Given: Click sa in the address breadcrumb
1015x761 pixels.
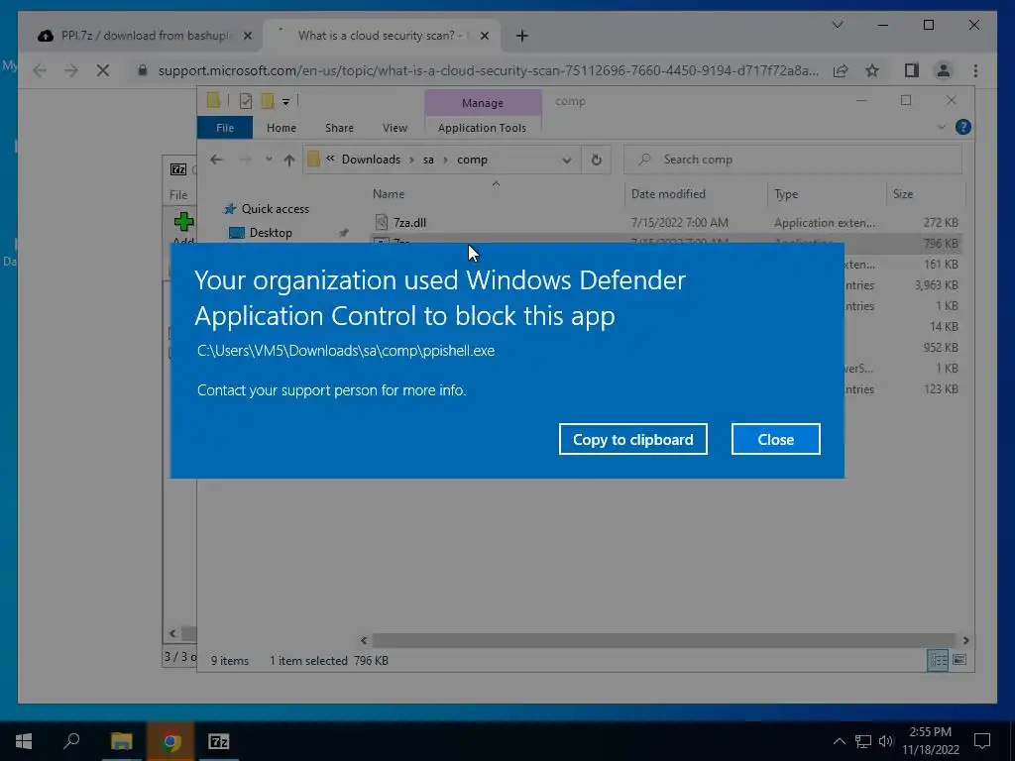Looking at the screenshot, I should pos(428,160).
